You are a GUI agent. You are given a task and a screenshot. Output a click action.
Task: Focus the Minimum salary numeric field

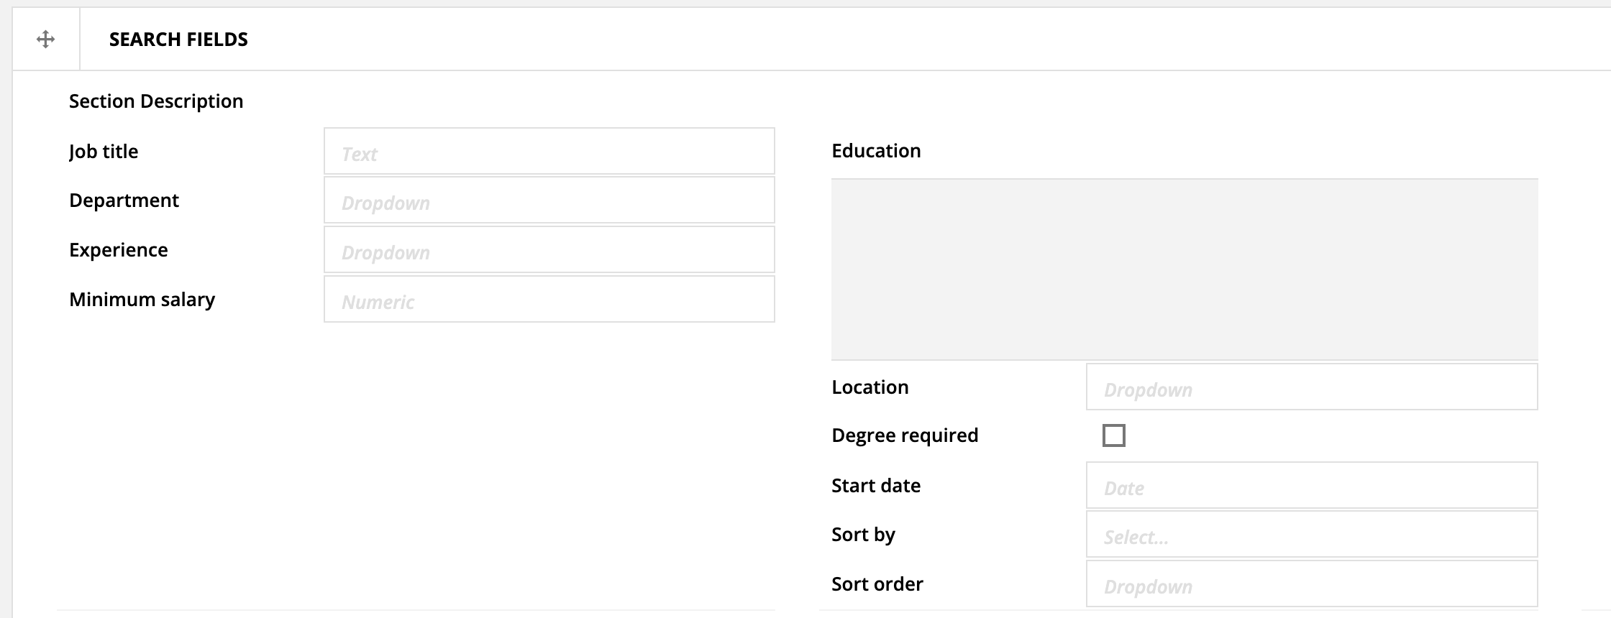point(549,300)
